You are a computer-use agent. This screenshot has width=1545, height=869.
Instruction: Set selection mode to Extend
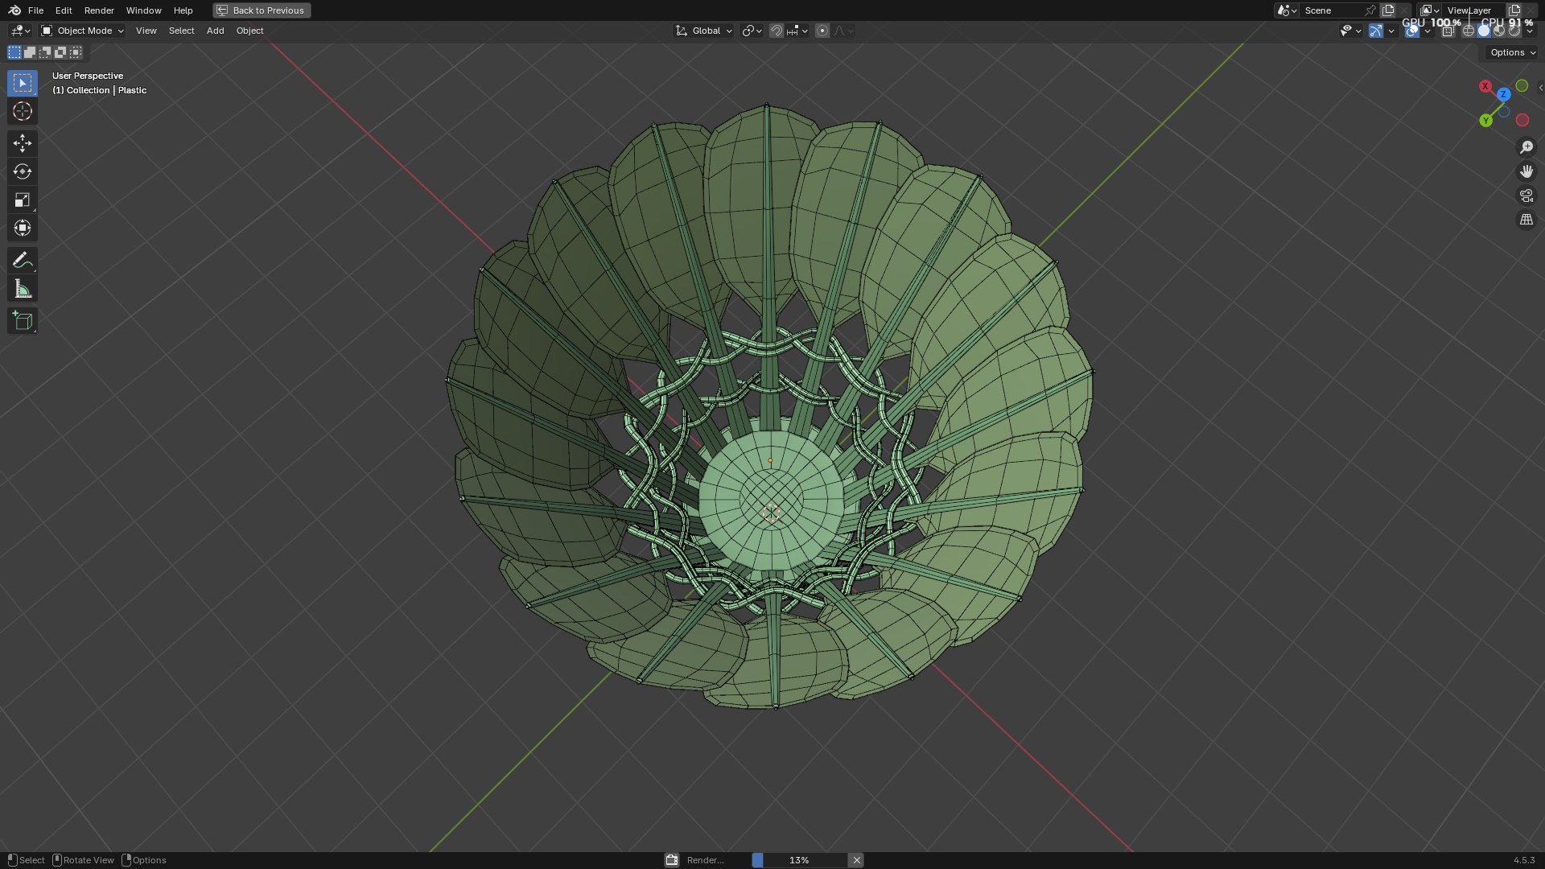(x=30, y=52)
